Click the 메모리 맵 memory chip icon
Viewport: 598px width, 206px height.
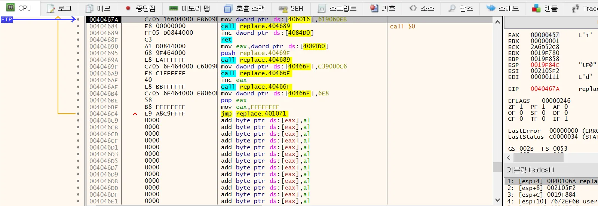(x=173, y=8)
